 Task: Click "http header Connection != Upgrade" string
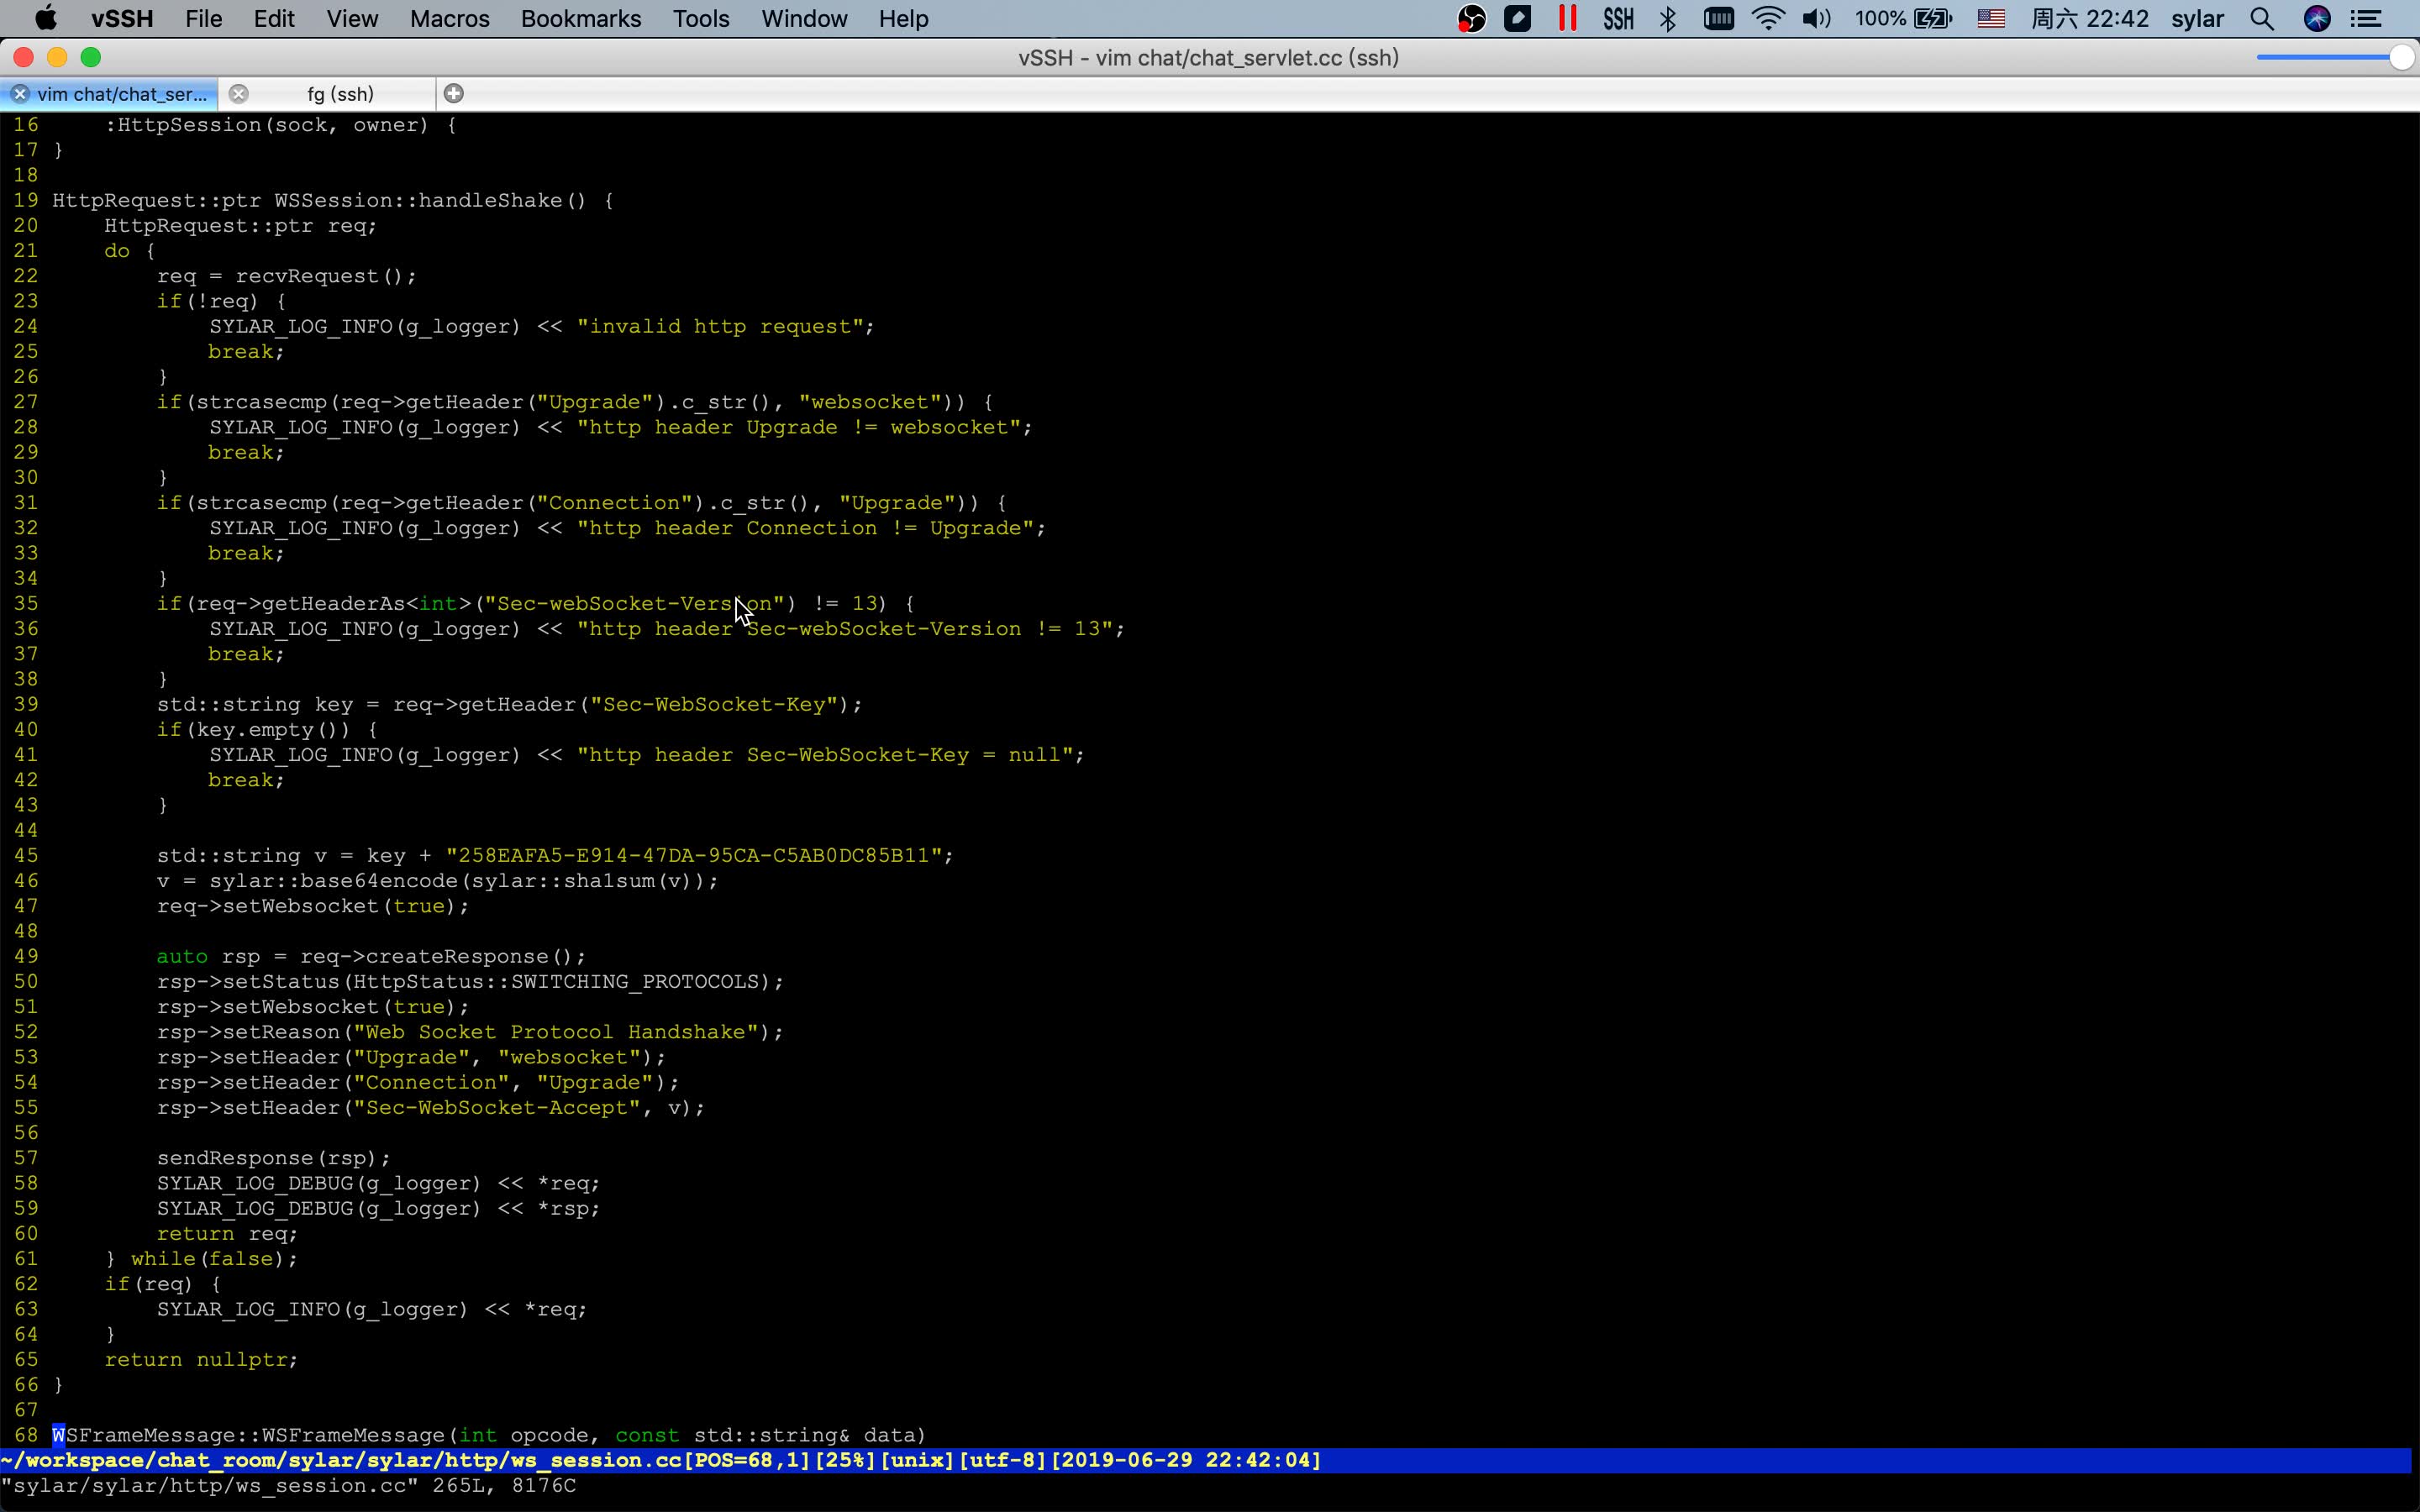pos(805,528)
